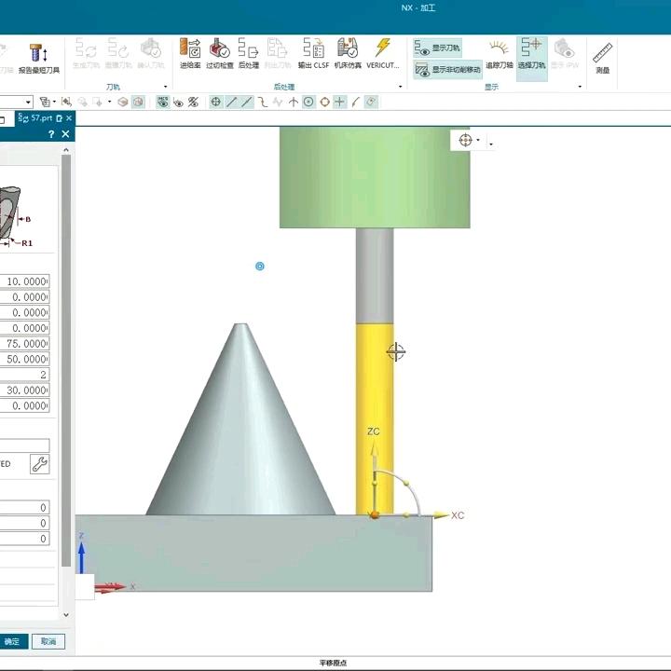Click the wrench icon in dialog panel
Image resolution: width=671 pixels, height=671 pixels.
click(x=39, y=464)
